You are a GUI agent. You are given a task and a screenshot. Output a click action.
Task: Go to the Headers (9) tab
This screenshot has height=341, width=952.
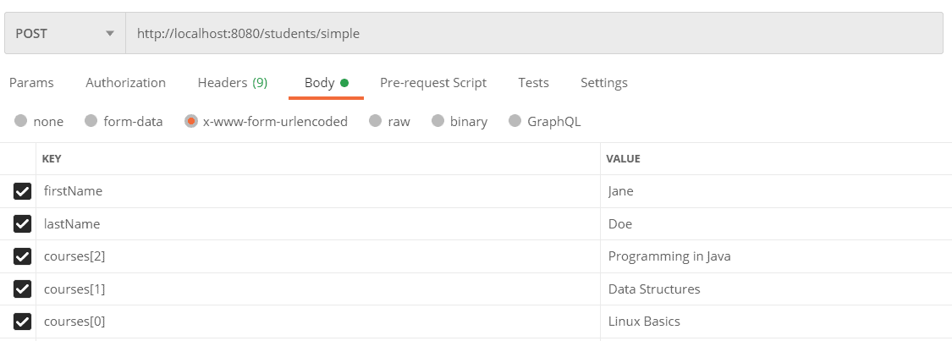[232, 83]
